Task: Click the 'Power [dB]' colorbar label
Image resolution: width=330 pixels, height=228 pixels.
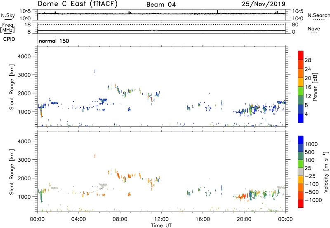Action: pos(315,87)
